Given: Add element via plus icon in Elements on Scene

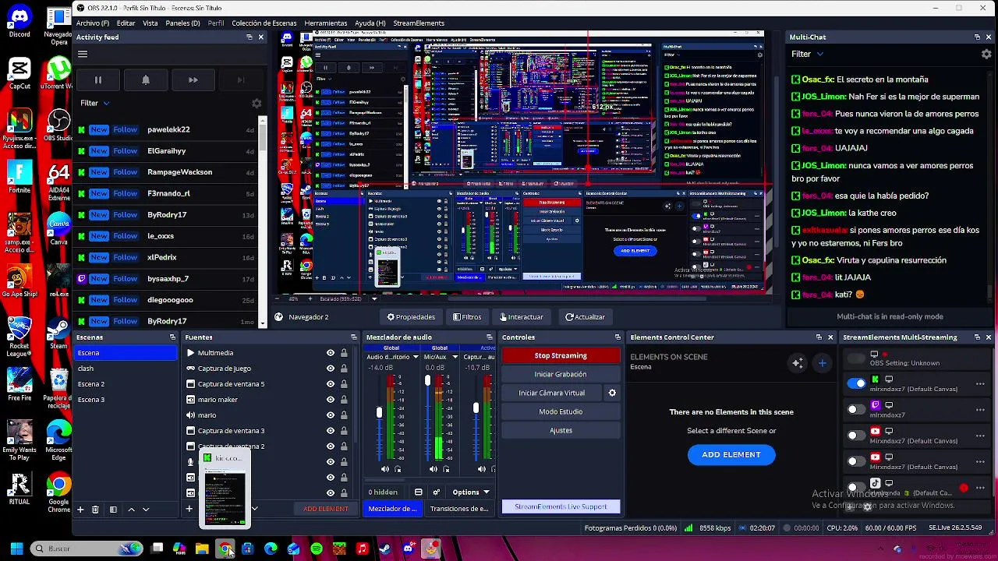Looking at the screenshot, I should [822, 363].
